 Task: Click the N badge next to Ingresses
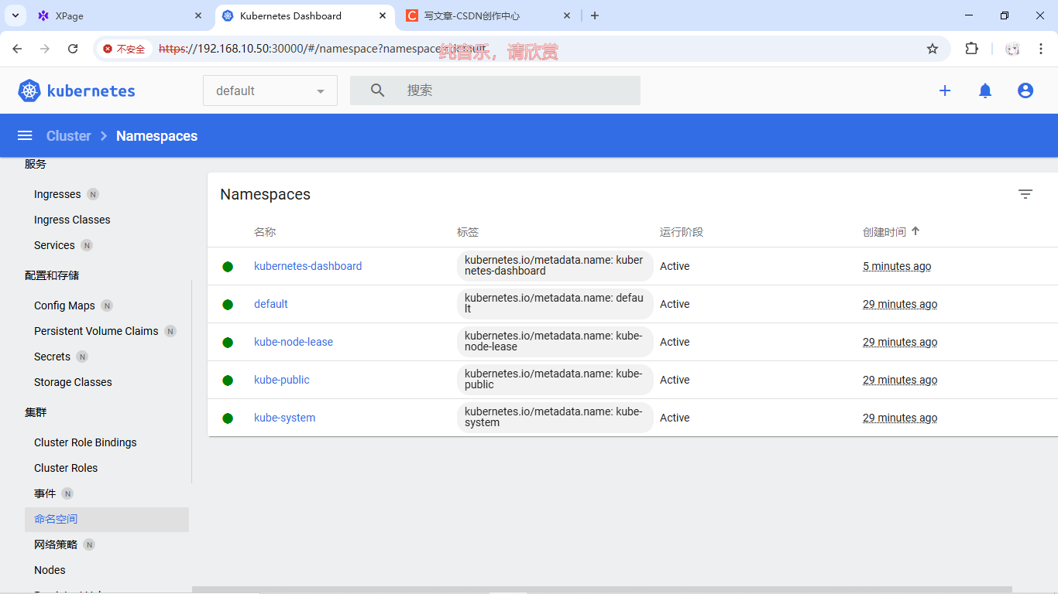pyautogui.click(x=93, y=194)
